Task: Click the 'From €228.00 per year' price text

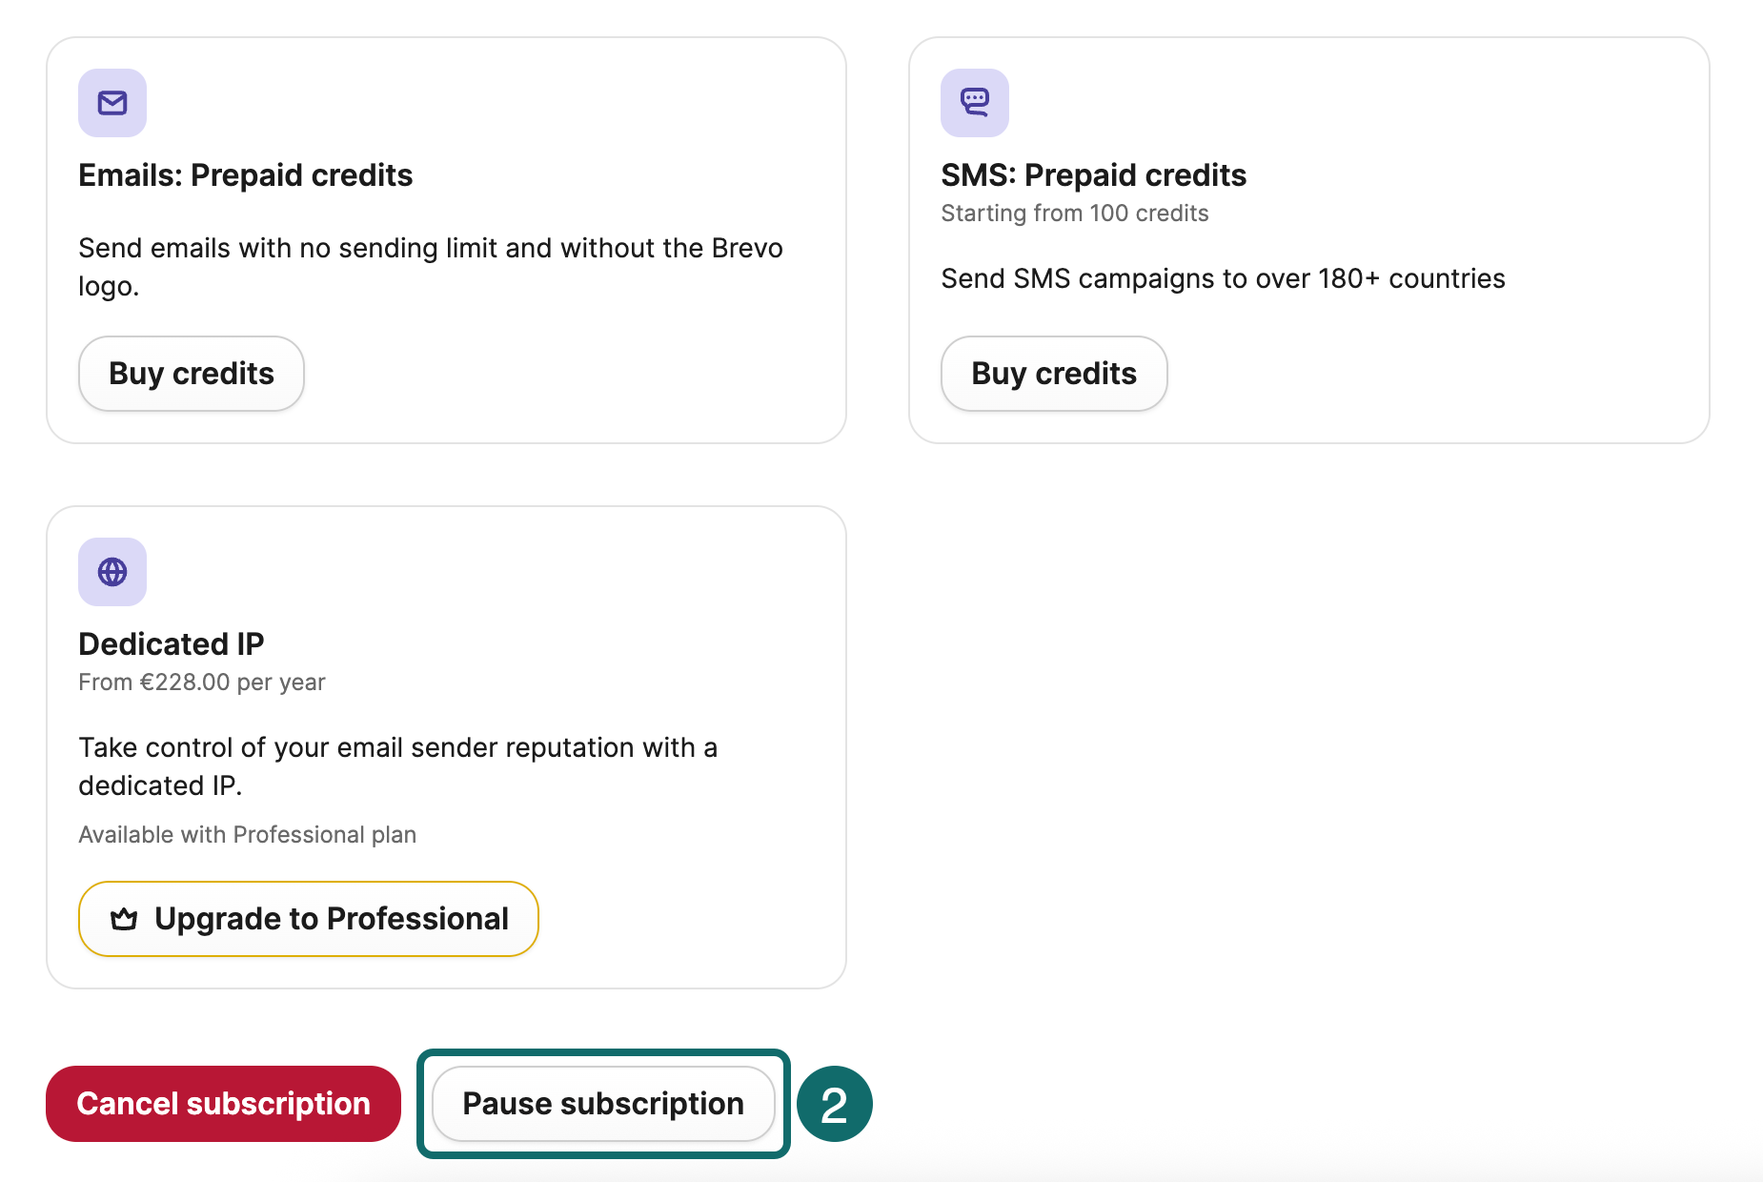Action: pos(202,683)
